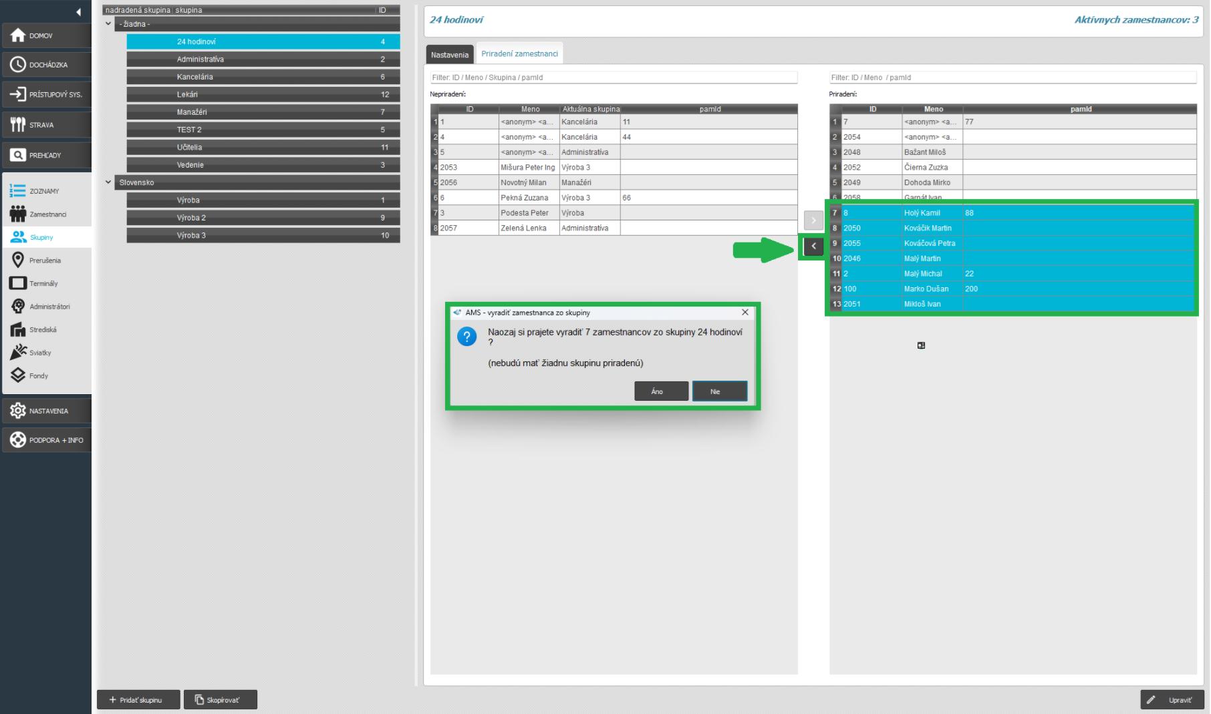
Task: Open the Domov home section
Action: pos(46,35)
